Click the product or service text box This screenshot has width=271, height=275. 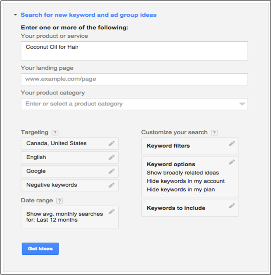click(134, 51)
